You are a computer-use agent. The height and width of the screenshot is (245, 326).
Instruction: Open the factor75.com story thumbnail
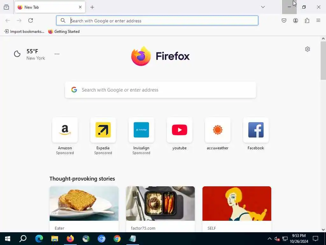pos(160,204)
